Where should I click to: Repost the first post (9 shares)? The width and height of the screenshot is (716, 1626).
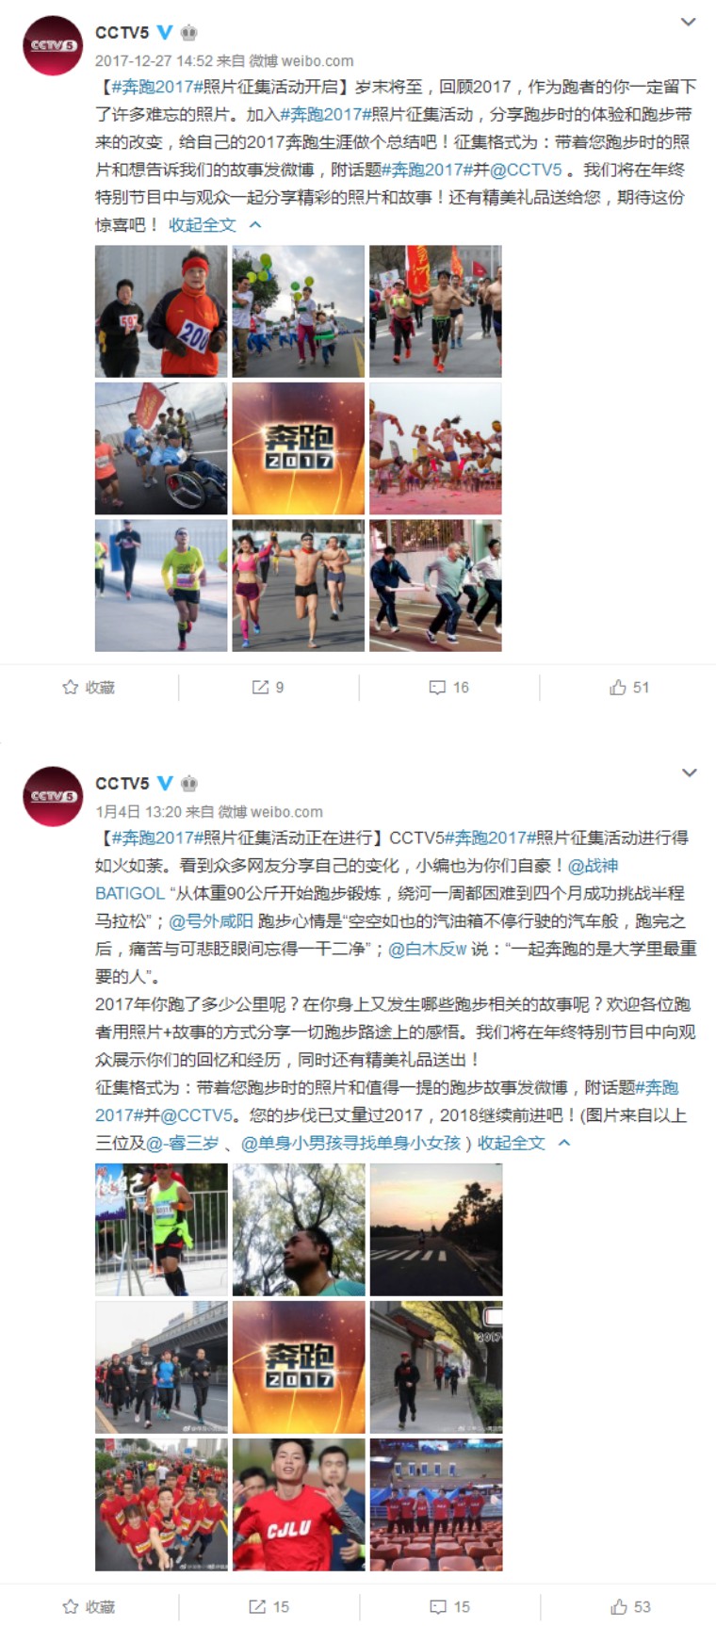pyautogui.click(x=268, y=688)
